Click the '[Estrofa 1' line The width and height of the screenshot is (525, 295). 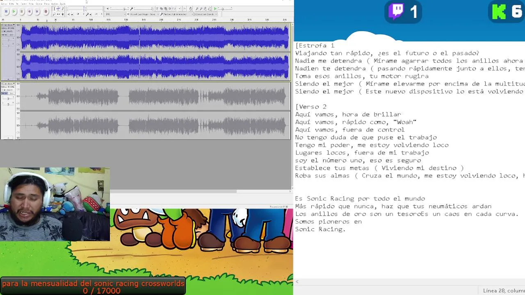point(315,45)
